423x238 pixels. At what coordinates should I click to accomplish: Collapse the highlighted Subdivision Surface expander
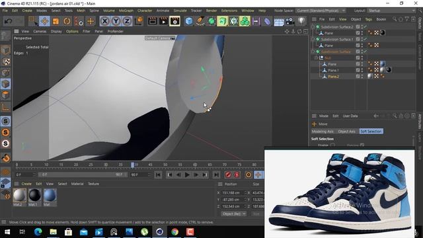point(313,52)
